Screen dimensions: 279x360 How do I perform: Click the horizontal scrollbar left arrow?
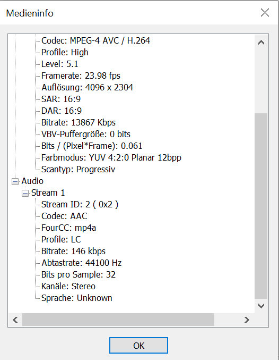click(x=15, y=320)
